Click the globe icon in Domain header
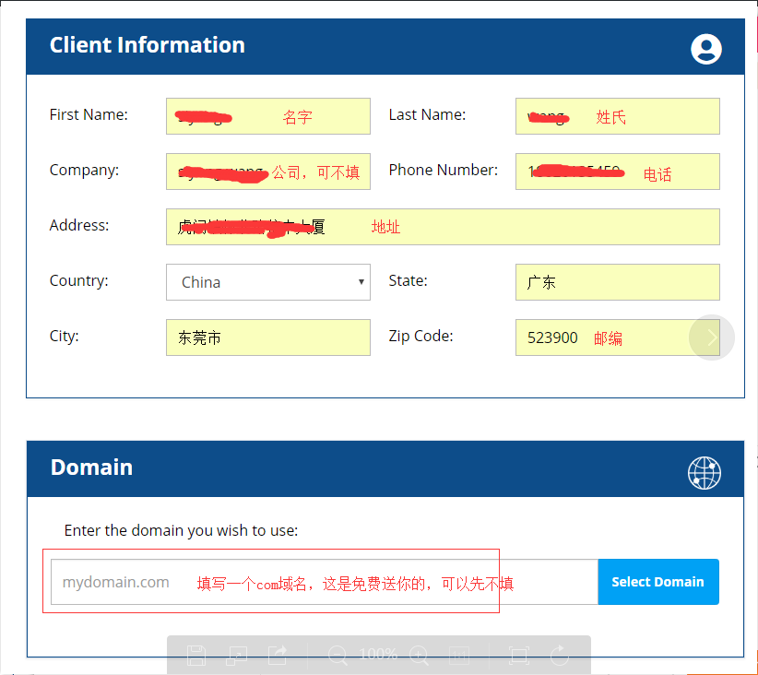This screenshot has height=675, width=758. (705, 473)
